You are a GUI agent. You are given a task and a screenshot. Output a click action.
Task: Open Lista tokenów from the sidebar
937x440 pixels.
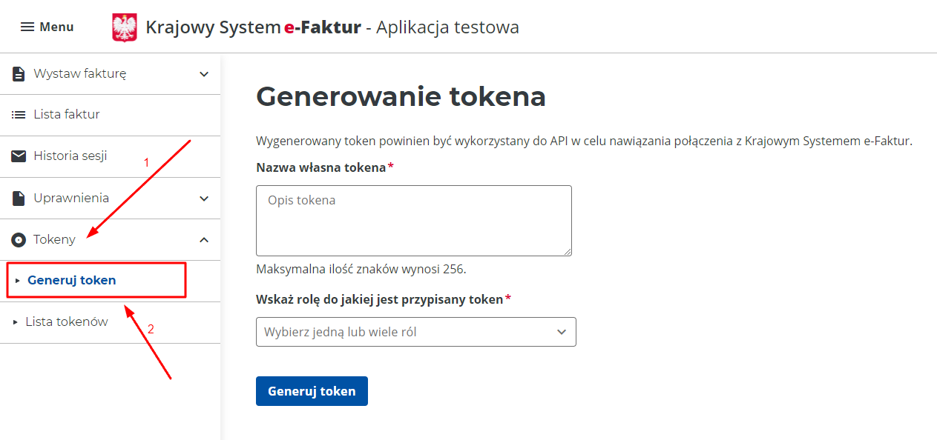click(68, 321)
